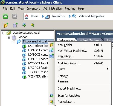
Task: Collapse the London datacenter node
Action: click(x=9, y=37)
